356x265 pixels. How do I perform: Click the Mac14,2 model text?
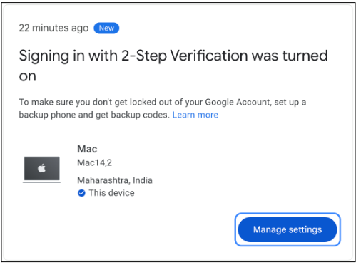[x=95, y=162]
